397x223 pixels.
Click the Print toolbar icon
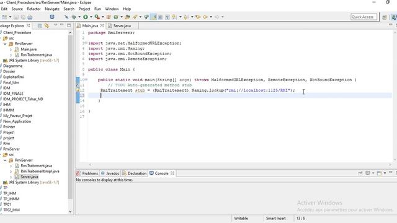pos(30,17)
